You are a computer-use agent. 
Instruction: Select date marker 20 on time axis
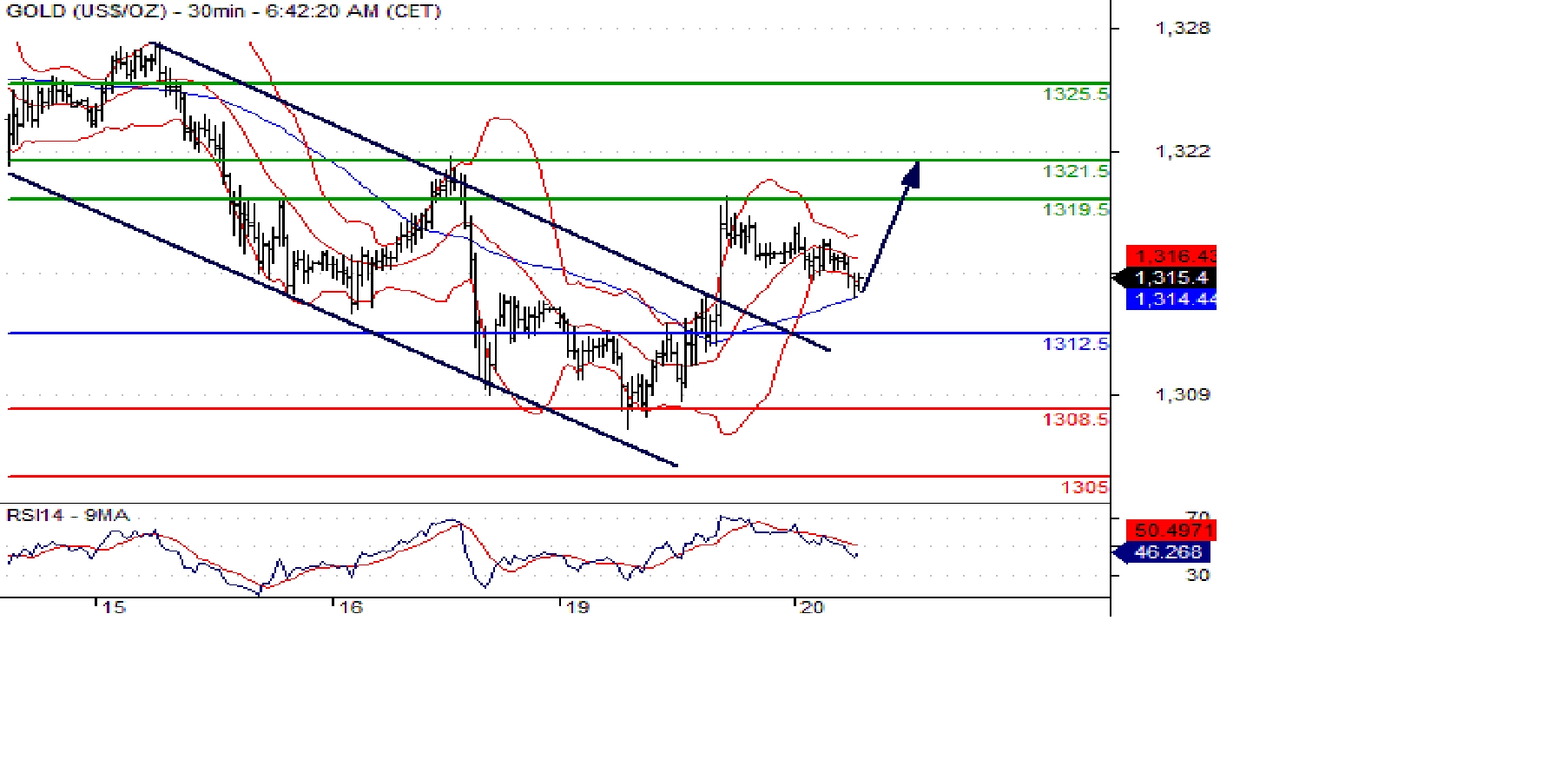[811, 607]
